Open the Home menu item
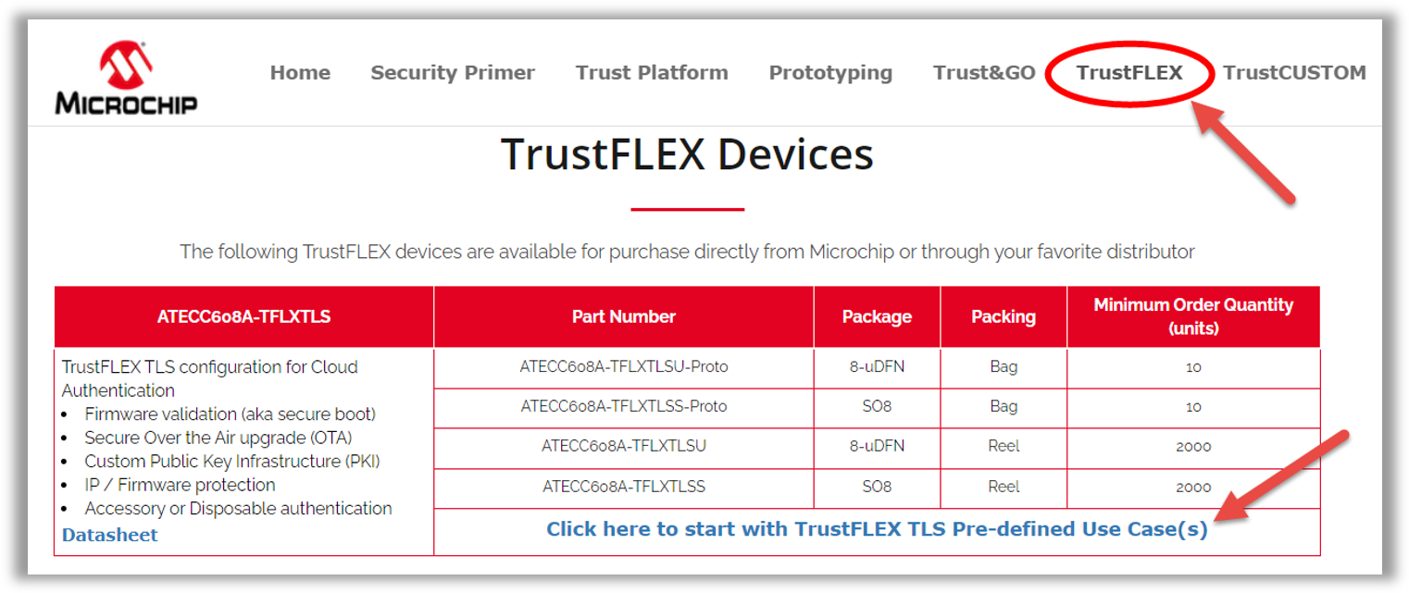 click(300, 73)
